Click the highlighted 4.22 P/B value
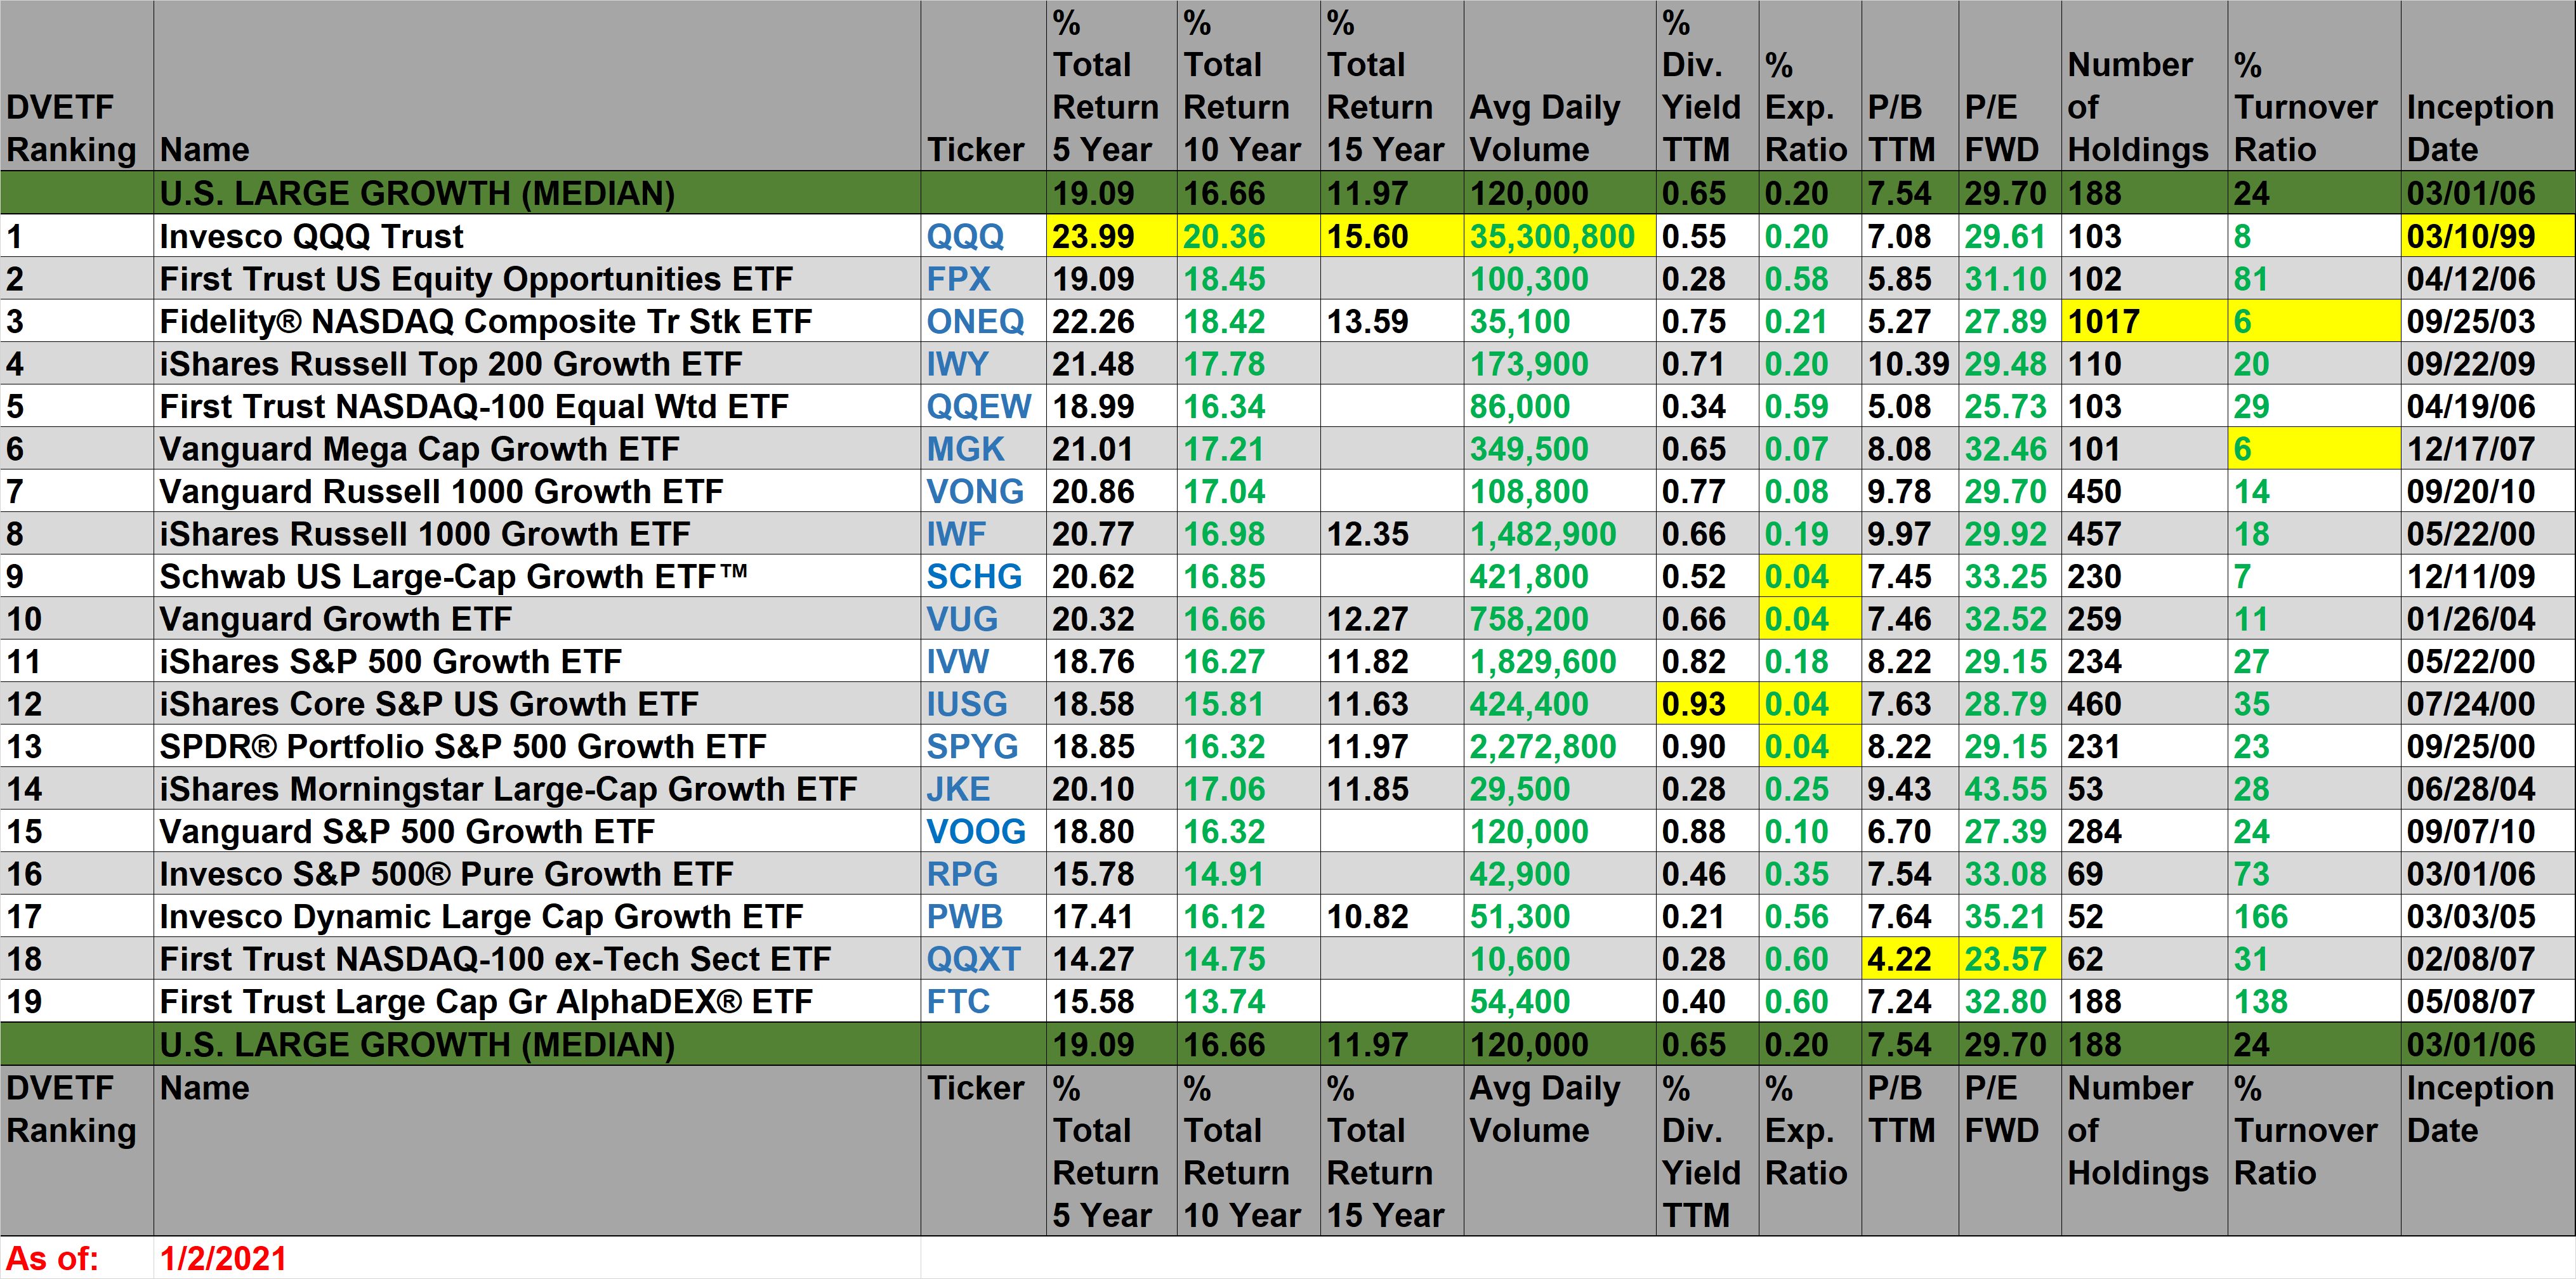This screenshot has height=1279, width=2576. (1910, 959)
